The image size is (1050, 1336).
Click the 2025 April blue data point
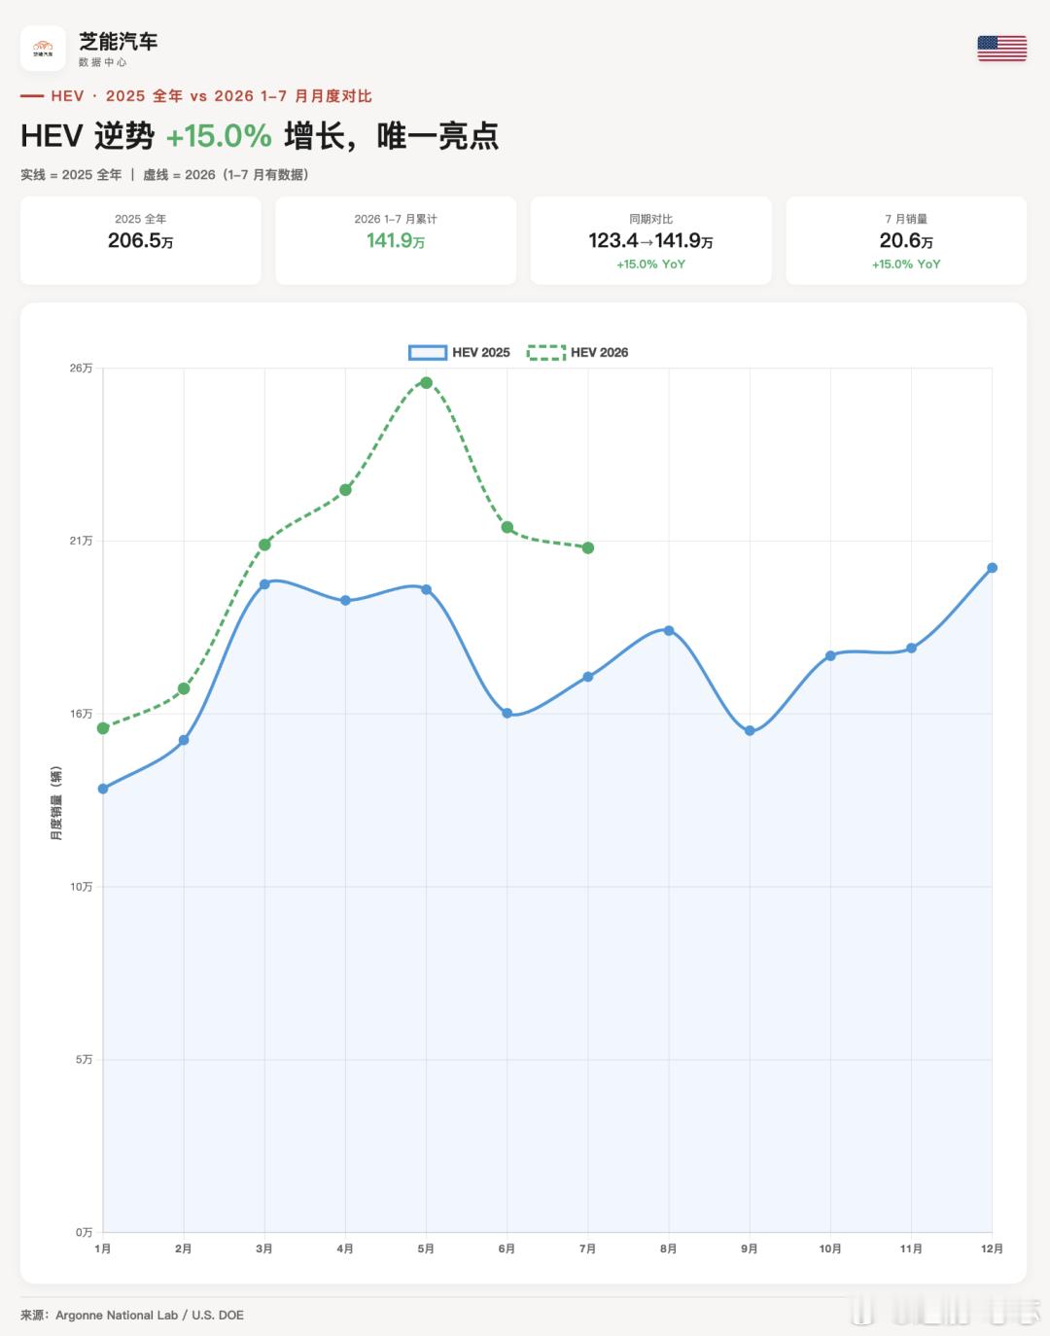pos(345,600)
